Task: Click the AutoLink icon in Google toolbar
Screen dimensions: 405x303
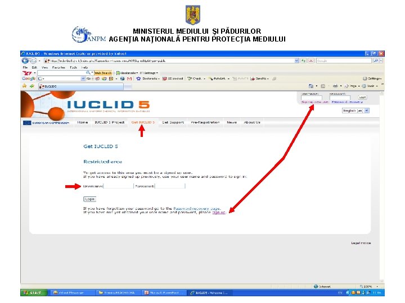Action: pos(210,79)
